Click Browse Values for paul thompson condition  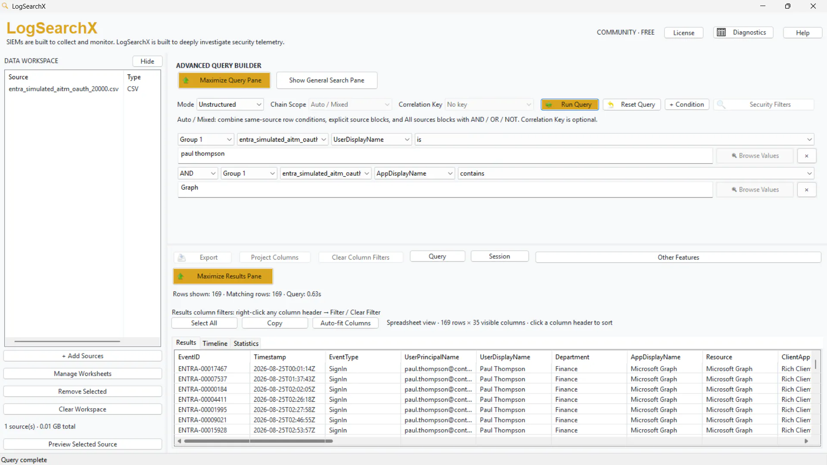(x=755, y=156)
